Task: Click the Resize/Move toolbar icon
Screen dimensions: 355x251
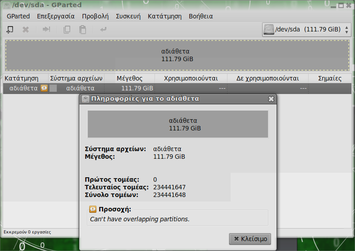Action: [x=46, y=30]
